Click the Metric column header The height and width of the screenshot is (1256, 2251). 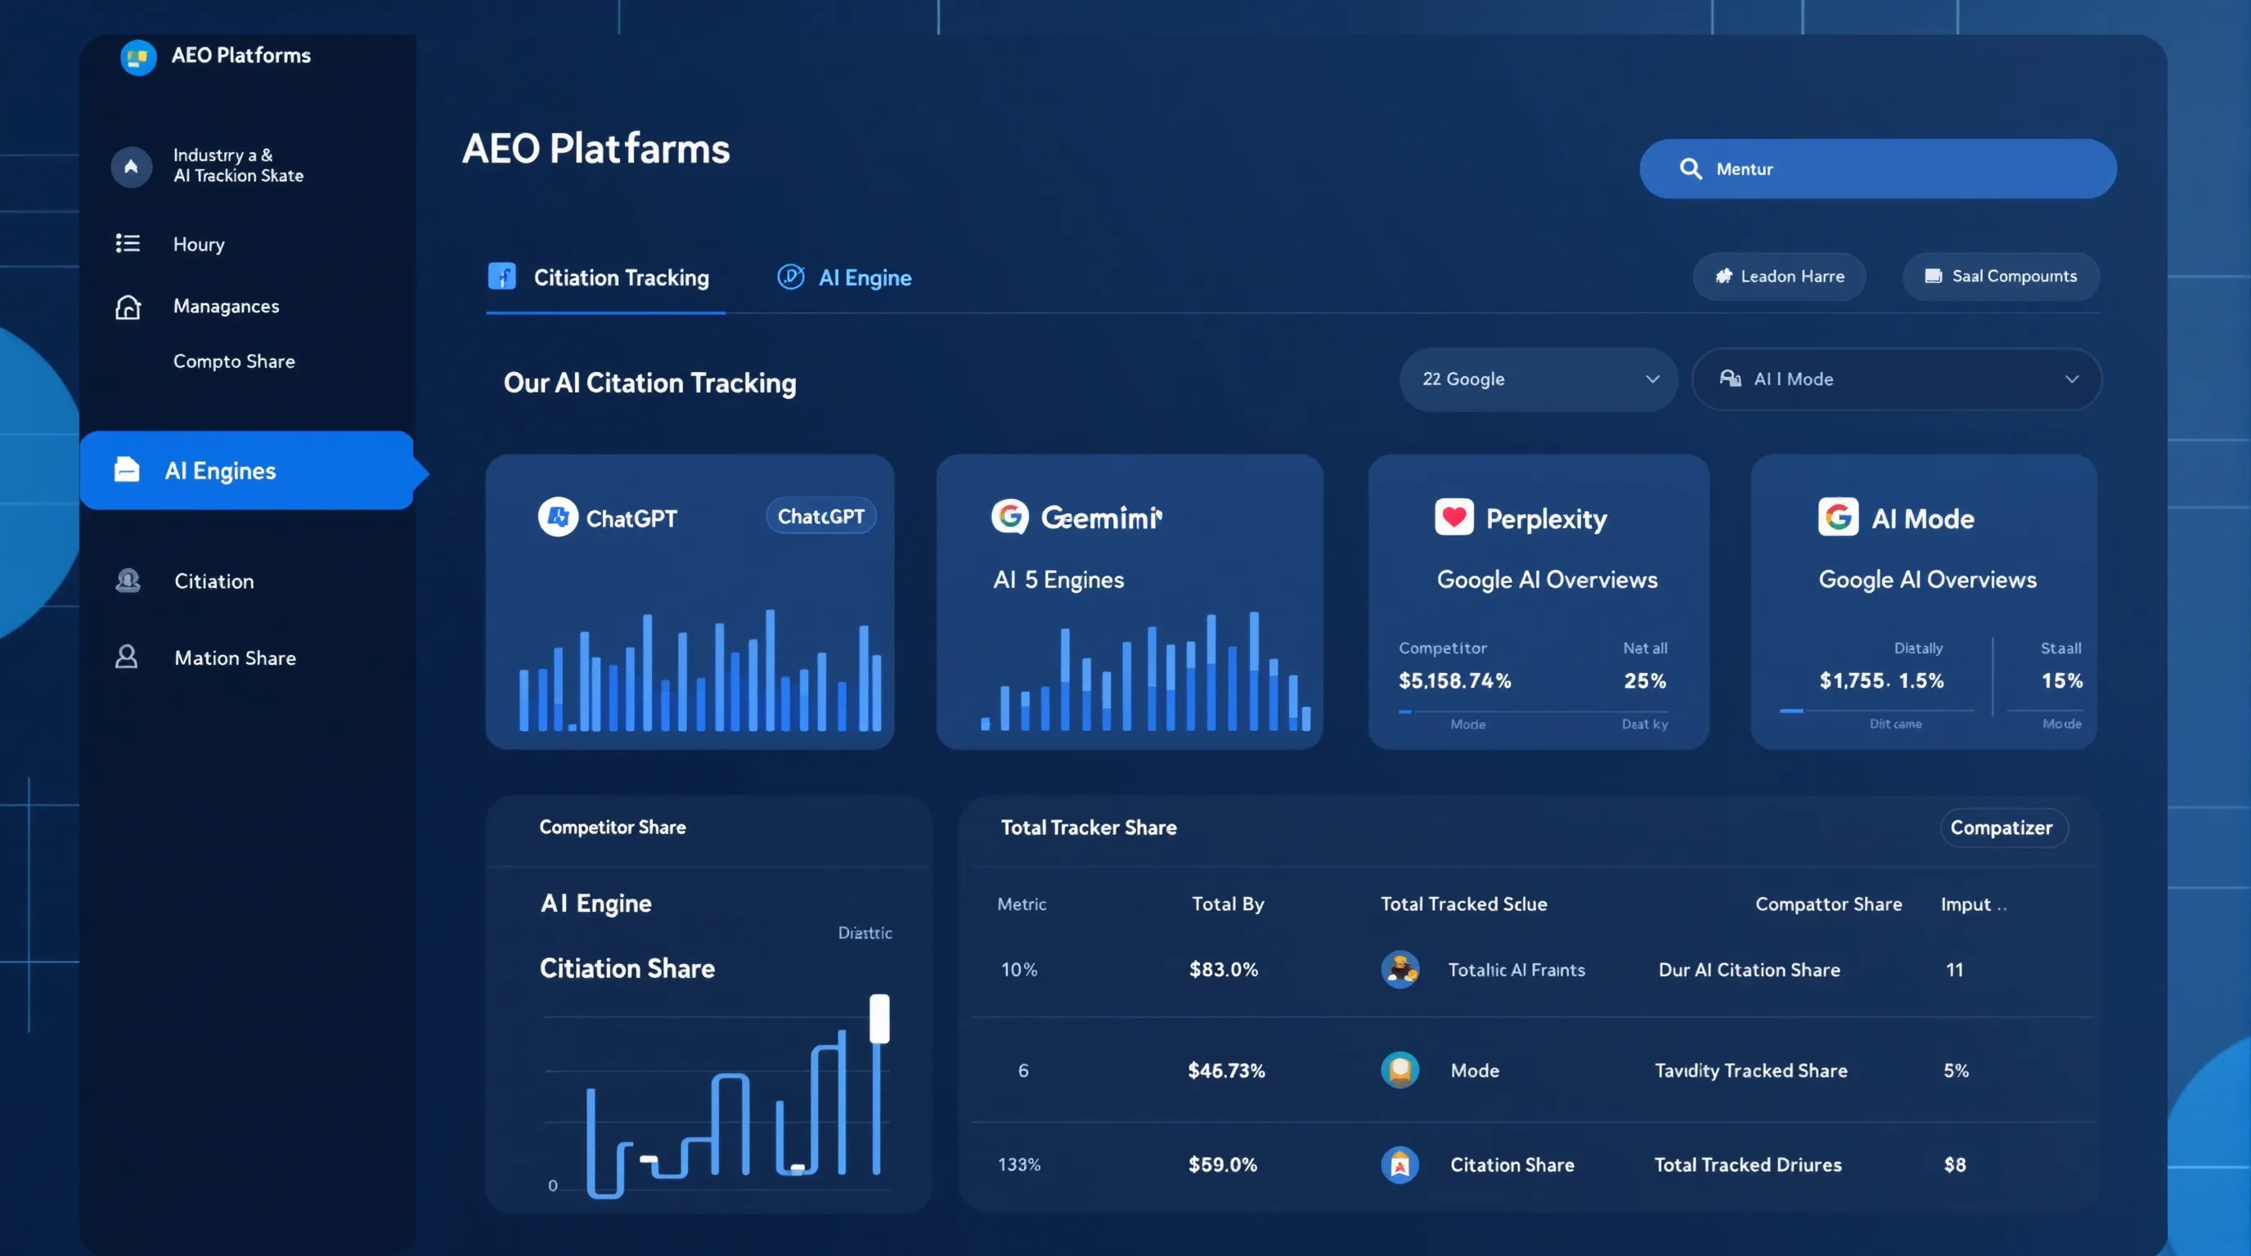[x=1022, y=904]
